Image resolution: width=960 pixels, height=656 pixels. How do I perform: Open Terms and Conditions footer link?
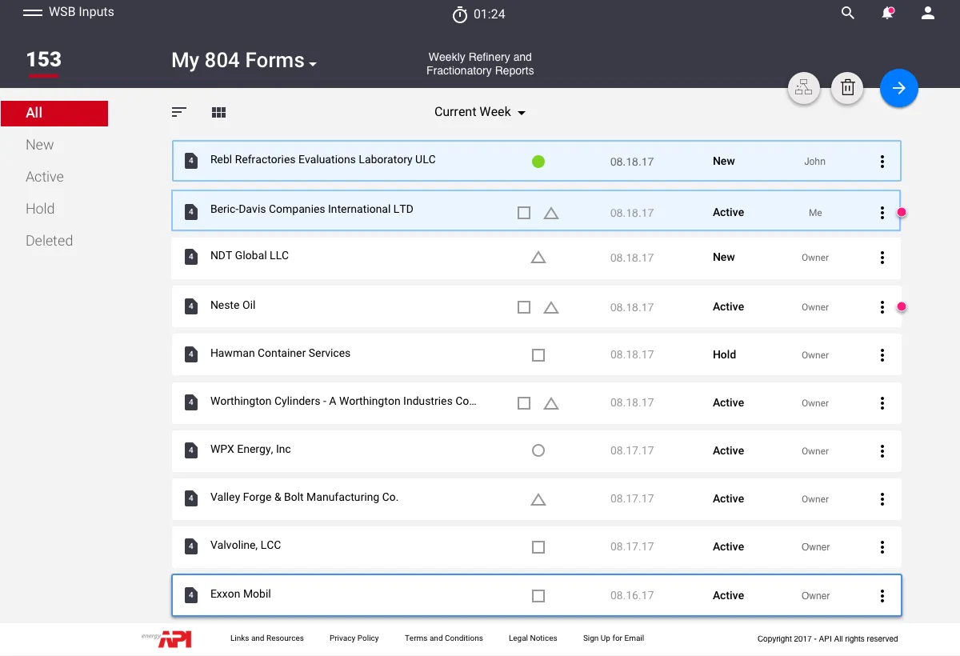pos(444,638)
